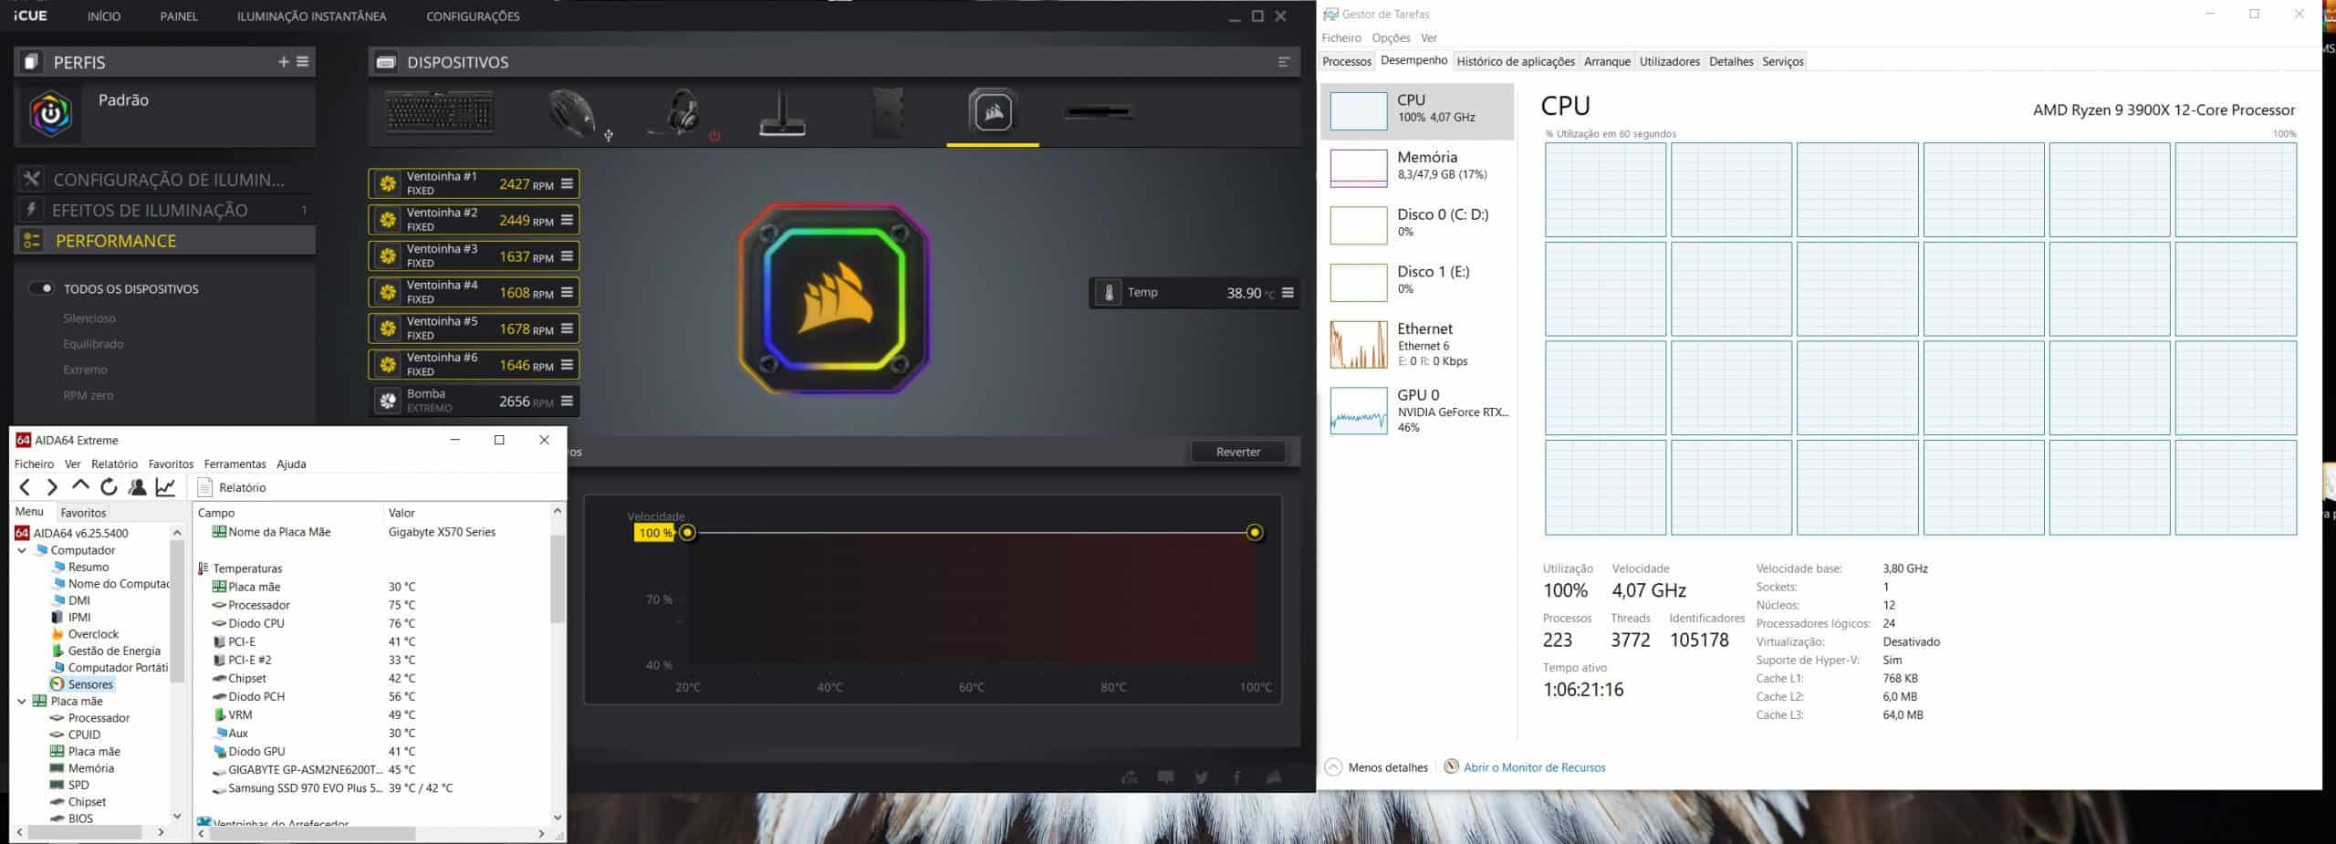Select the Extremo preset

[85, 370]
